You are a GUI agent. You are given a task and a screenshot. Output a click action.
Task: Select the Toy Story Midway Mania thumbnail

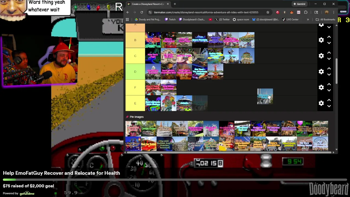(305, 144)
